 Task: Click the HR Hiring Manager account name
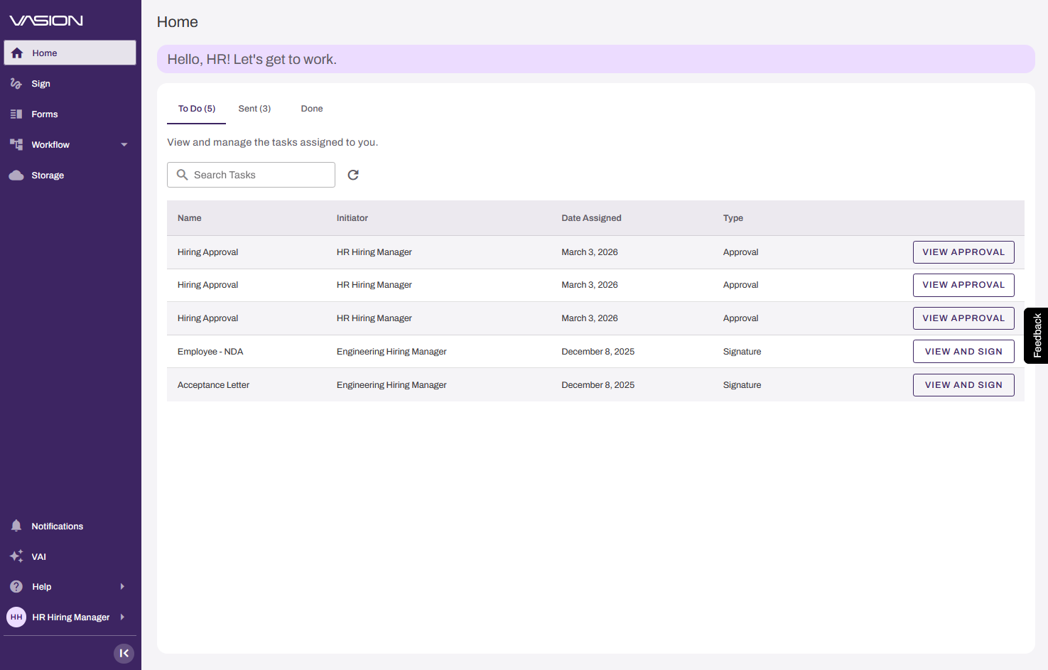click(71, 617)
